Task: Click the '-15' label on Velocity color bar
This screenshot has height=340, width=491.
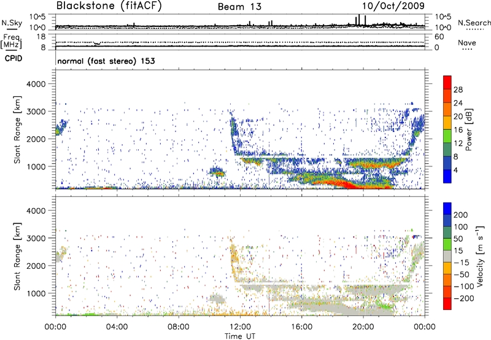Action: pyautogui.click(x=462, y=263)
